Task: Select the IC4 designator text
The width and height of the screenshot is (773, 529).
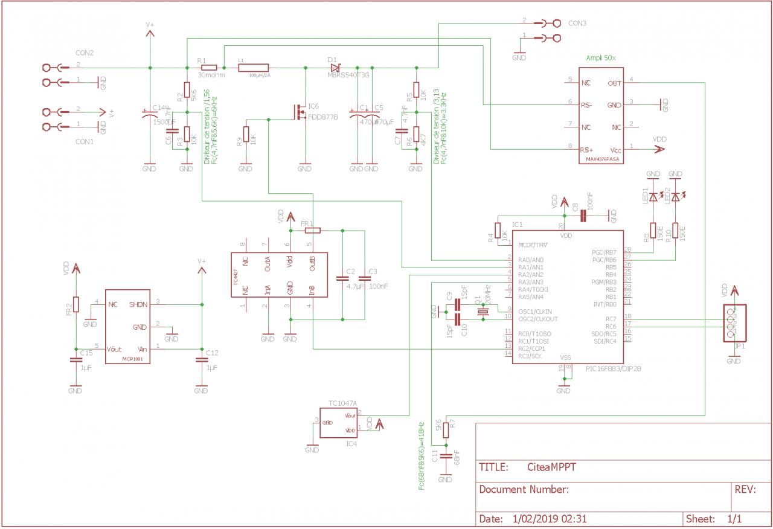Action: [351, 443]
